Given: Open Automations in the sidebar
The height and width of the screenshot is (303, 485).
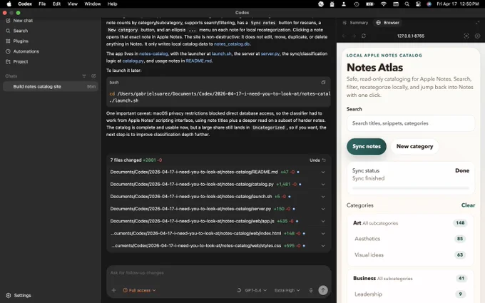Looking at the screenshot, I should [26, 51].
